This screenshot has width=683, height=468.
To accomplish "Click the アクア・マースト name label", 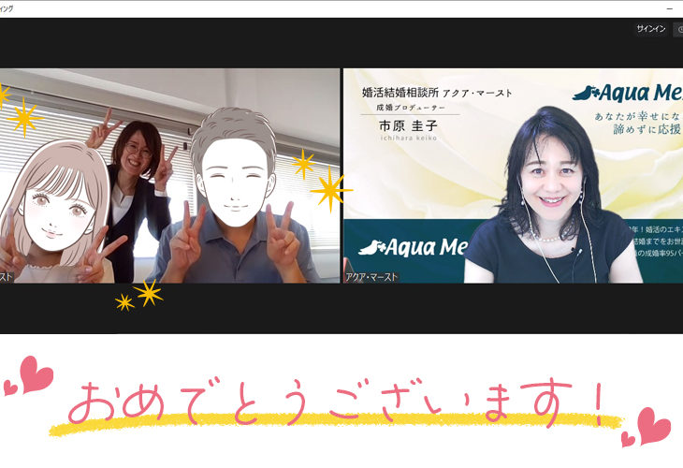I will (371, 277).
